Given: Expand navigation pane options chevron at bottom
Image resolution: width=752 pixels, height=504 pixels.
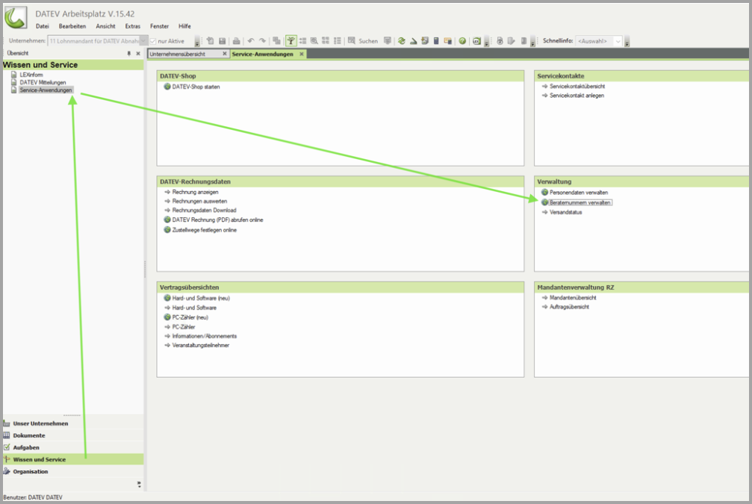Looking at the screenshot, I should click(138, 484).
